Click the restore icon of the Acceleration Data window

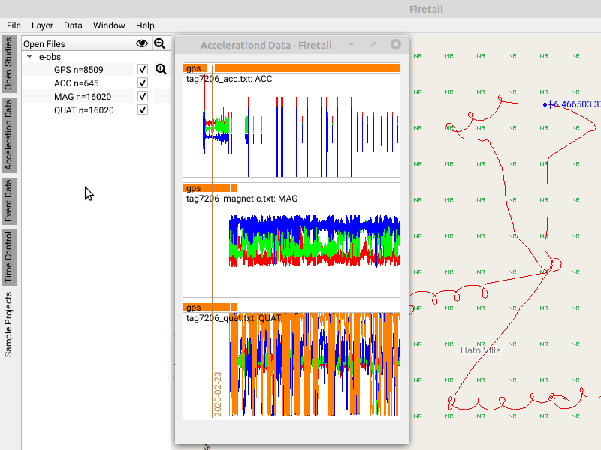pos(373,44)
